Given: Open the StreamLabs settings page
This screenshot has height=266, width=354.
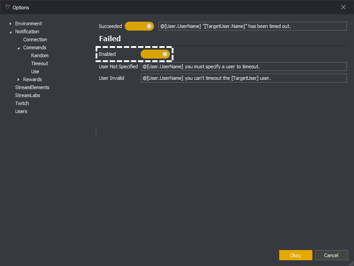Looking at the screenshot, I should tap(27, 95).
